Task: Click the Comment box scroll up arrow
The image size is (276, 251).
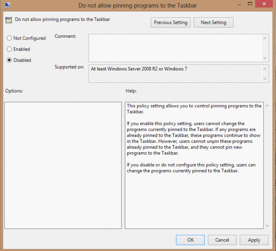Action: 265,38
